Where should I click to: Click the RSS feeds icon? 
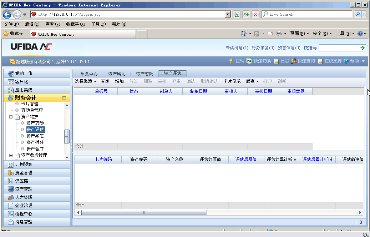pyautogui.click(x=257, y=34)
